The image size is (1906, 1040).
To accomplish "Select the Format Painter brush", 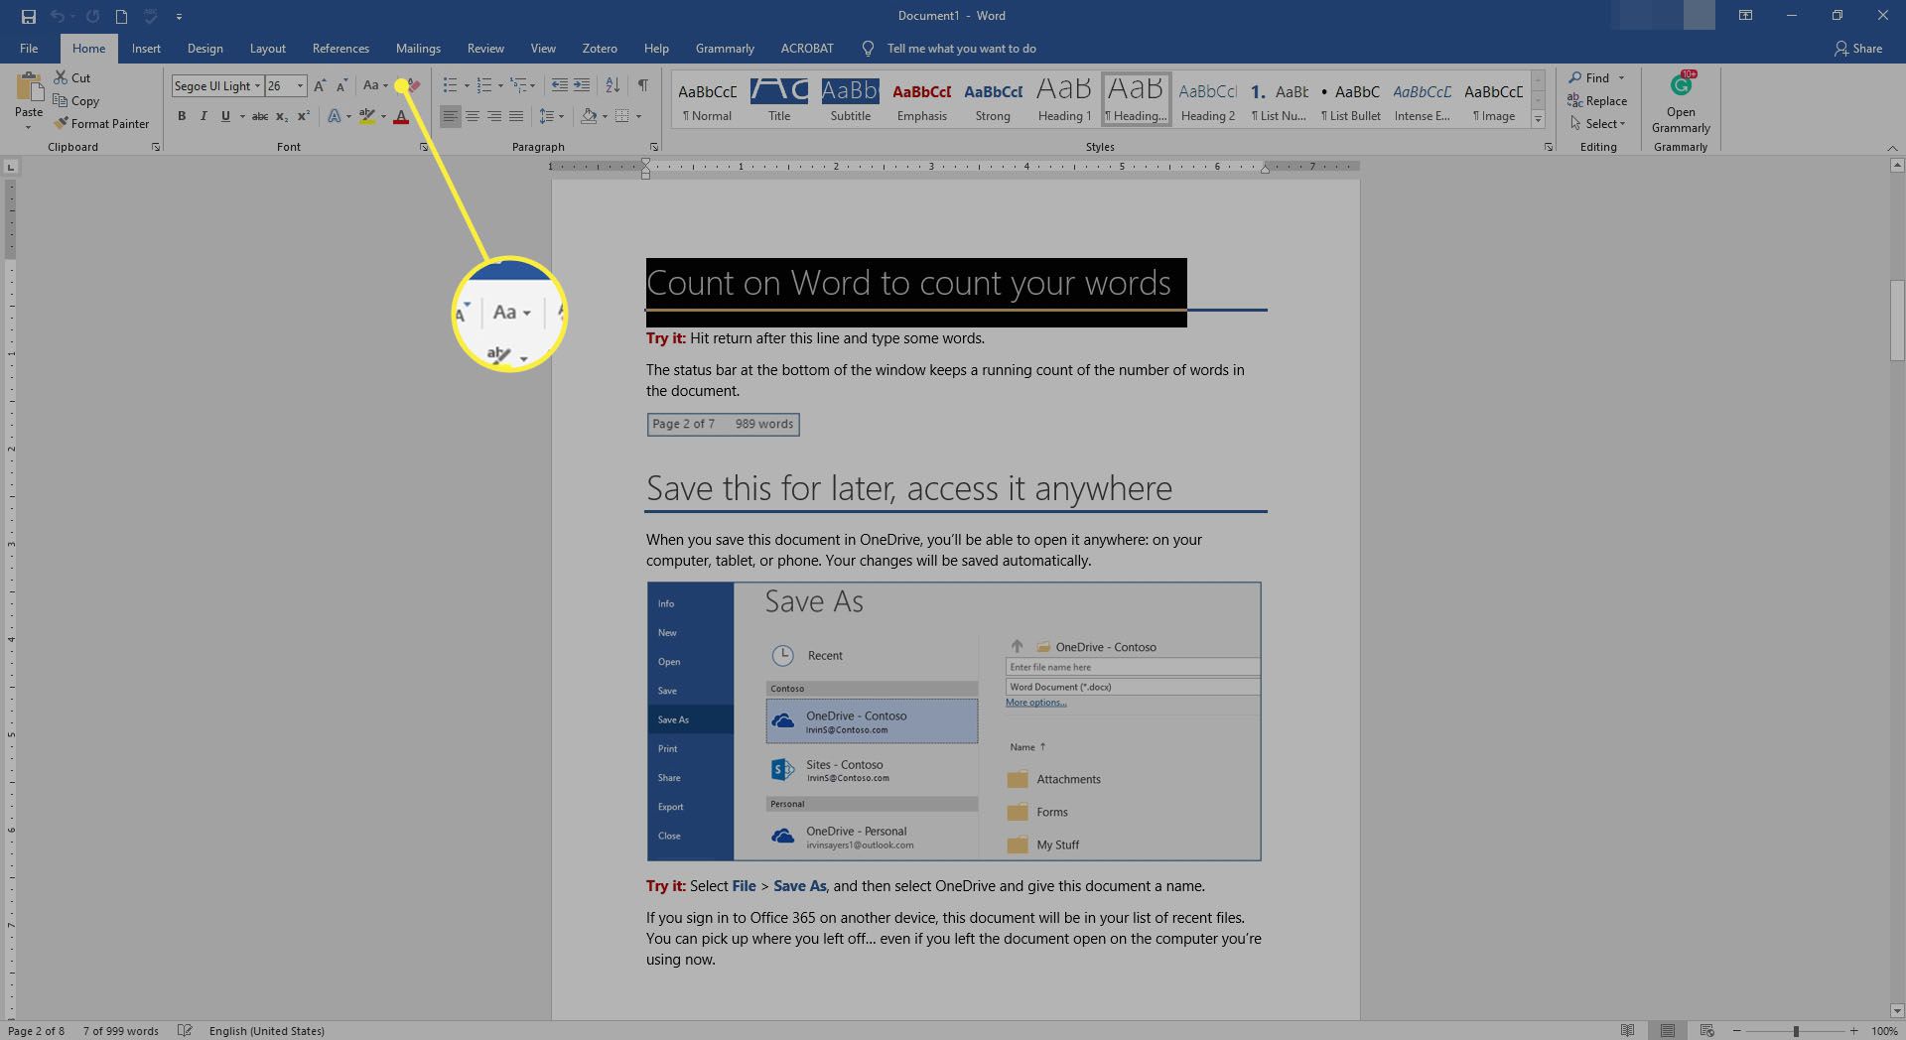I will tap(61, 124).
